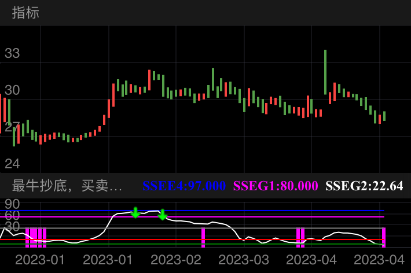Click the 2023-03 date axis label

244,260
